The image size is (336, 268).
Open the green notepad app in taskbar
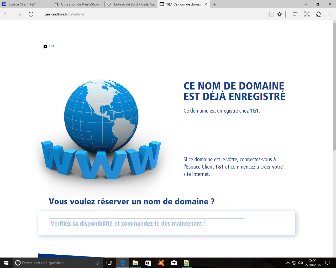(187, 263)
